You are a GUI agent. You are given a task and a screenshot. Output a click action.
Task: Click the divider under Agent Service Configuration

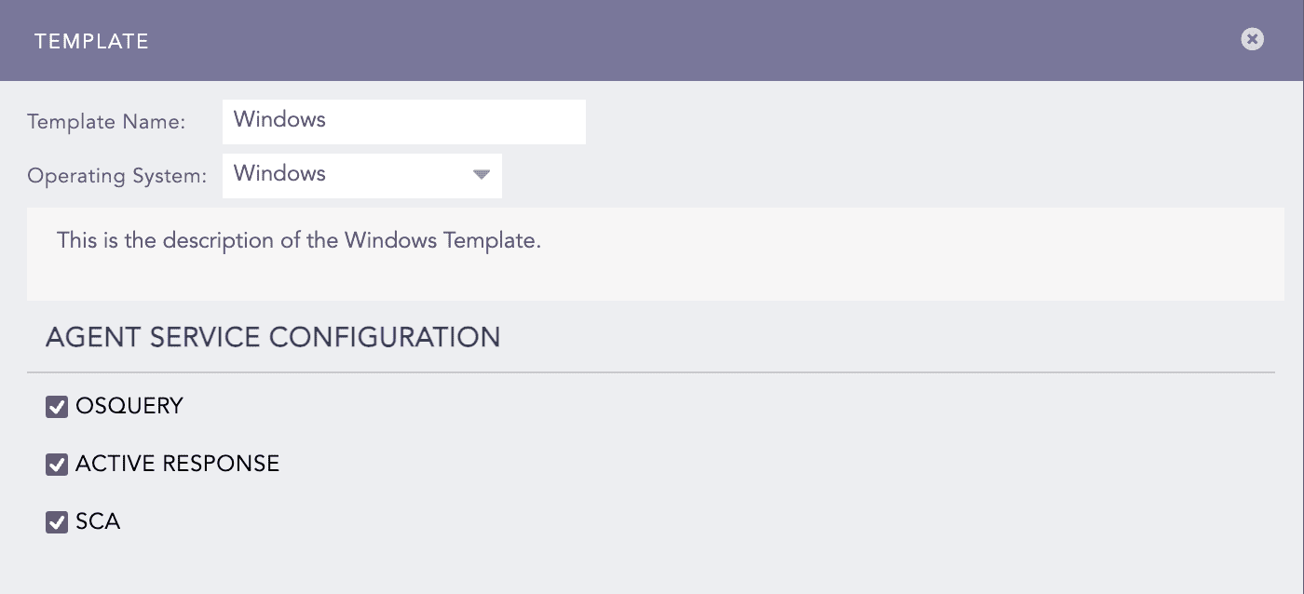652,372
